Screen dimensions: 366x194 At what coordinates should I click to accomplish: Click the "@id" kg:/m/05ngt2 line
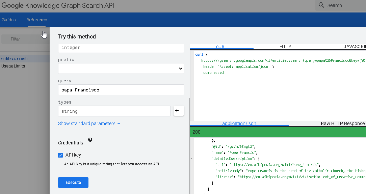(234, 147)
